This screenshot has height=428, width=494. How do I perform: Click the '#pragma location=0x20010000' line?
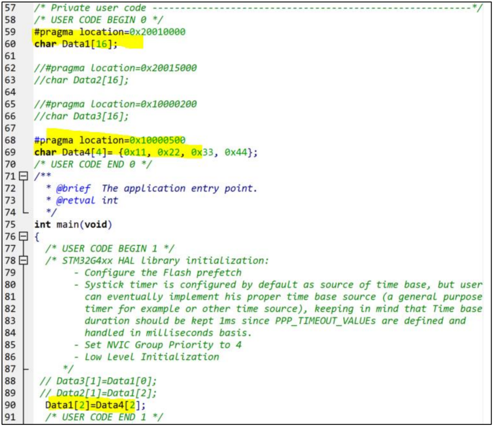coord(110,32)
